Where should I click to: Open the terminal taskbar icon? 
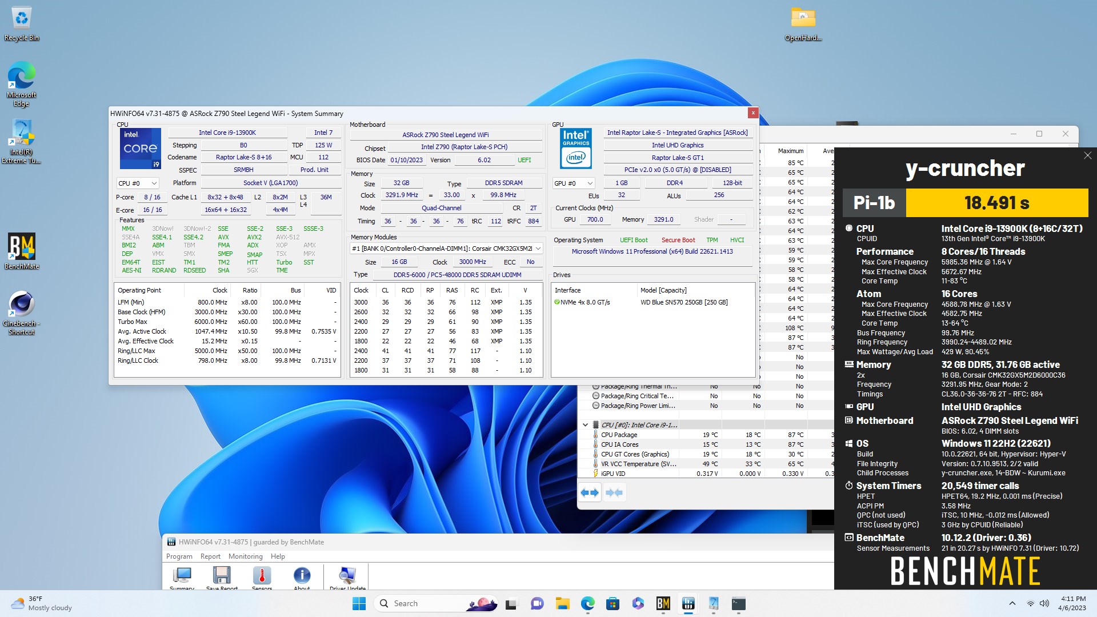(x=739, y=603)
